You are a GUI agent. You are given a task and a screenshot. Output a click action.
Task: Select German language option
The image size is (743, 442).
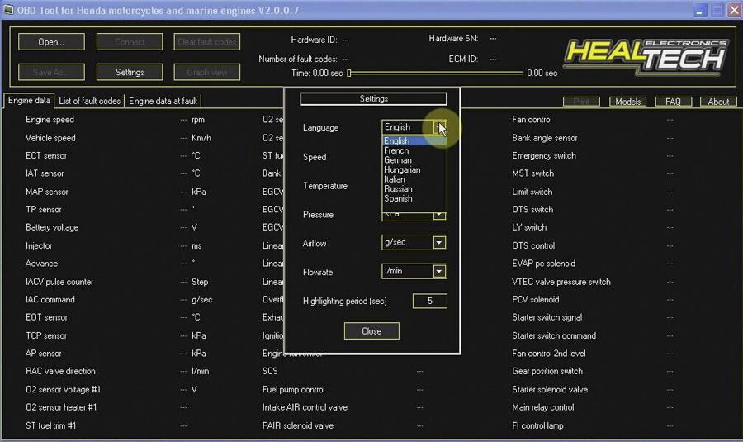(x=398, y=160)
